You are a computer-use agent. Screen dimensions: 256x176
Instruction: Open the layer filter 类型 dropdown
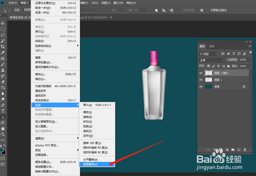point(208,54)
